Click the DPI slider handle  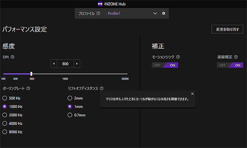[31, 74]
